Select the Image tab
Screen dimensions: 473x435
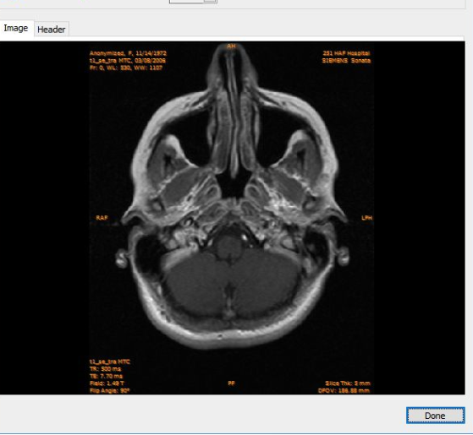coord(16,29)
